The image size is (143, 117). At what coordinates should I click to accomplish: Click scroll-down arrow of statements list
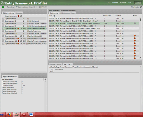pos(140,58)
